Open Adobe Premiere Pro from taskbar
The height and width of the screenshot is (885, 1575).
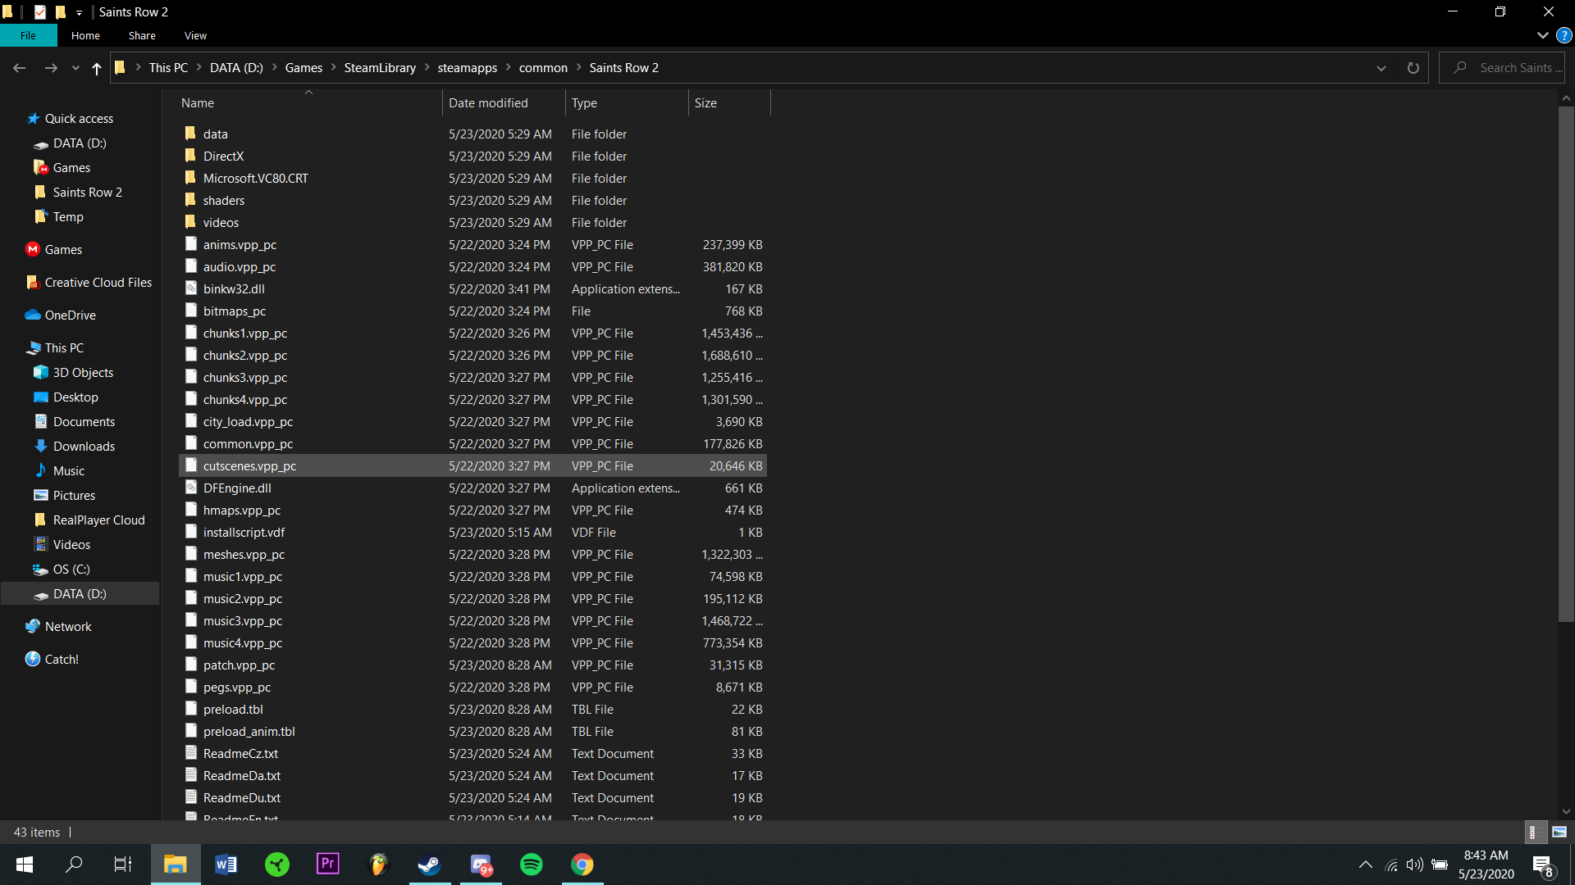click(327, 865)
